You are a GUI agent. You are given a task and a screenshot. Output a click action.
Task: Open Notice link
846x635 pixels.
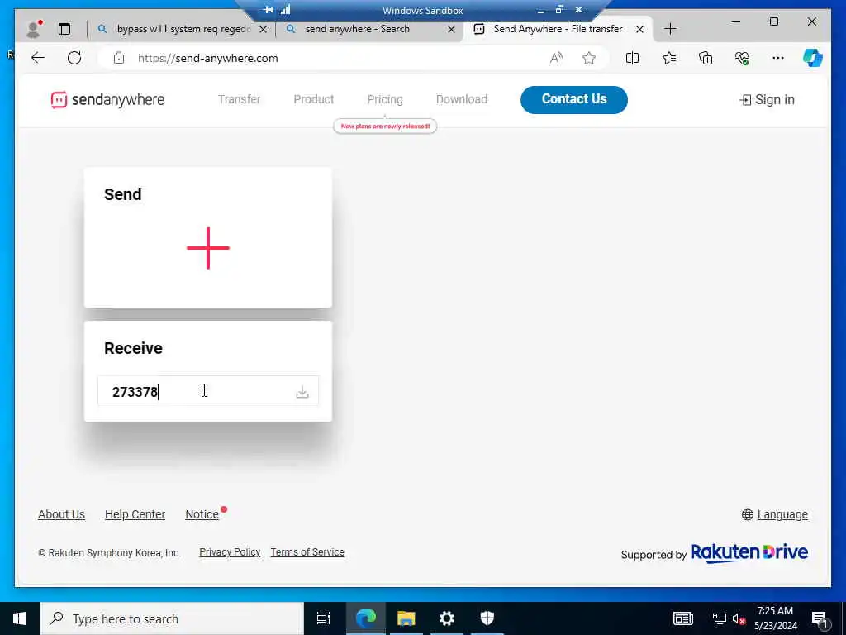click(202, 514)
